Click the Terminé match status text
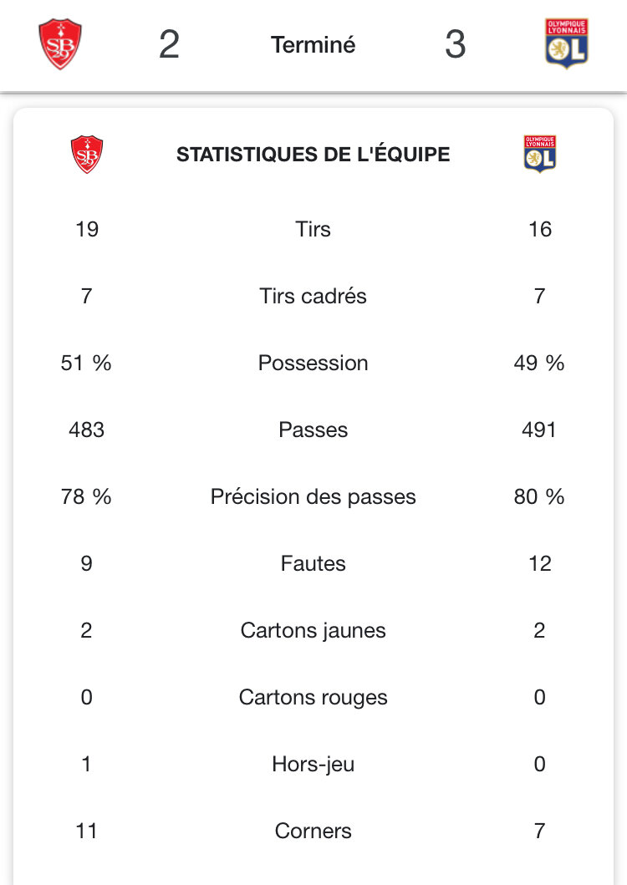Viewport: 627px width, 885px height. click(x=313, y=44)
